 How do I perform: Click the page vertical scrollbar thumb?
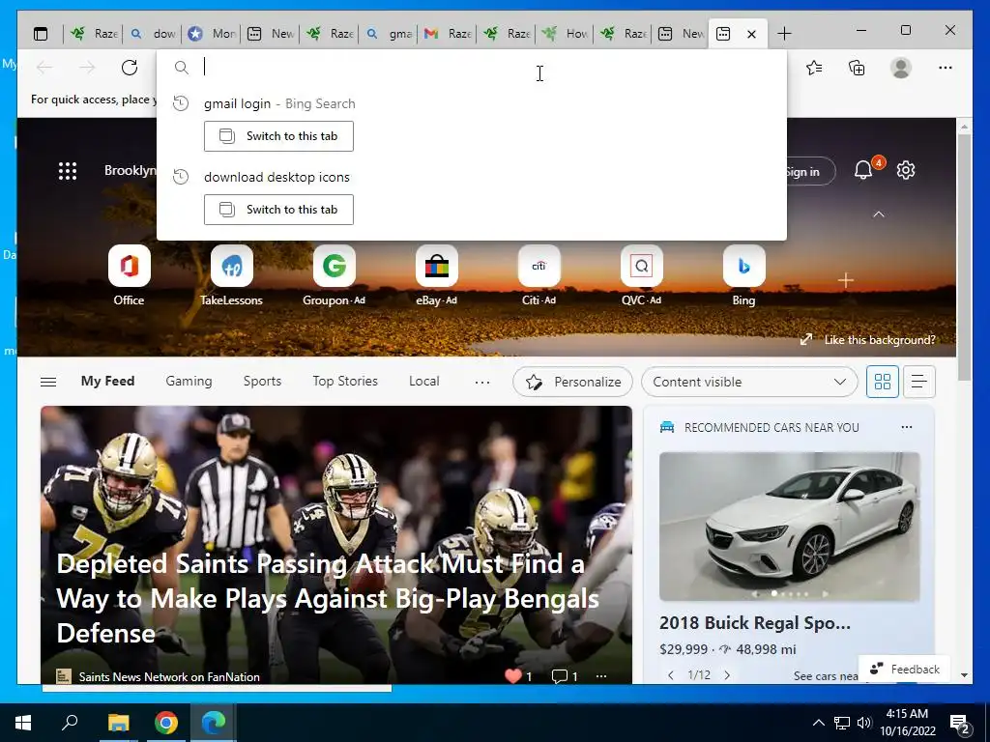click(x=964, y=257)
